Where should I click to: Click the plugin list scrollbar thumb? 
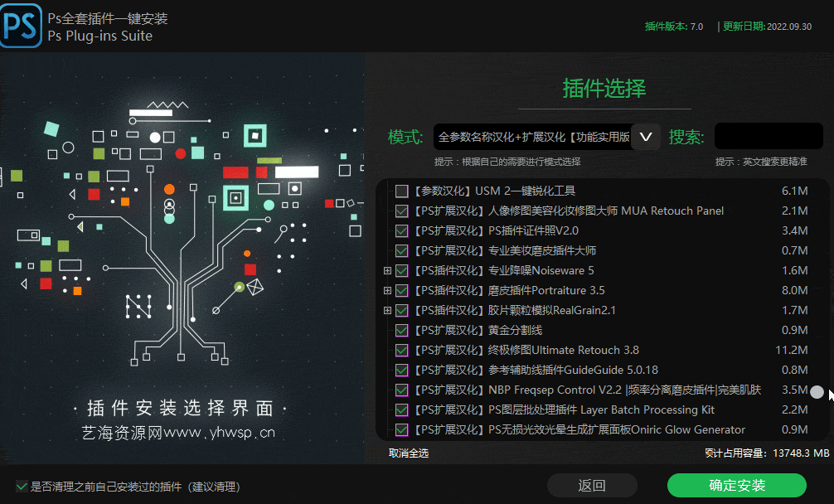(x=817, y=392)
